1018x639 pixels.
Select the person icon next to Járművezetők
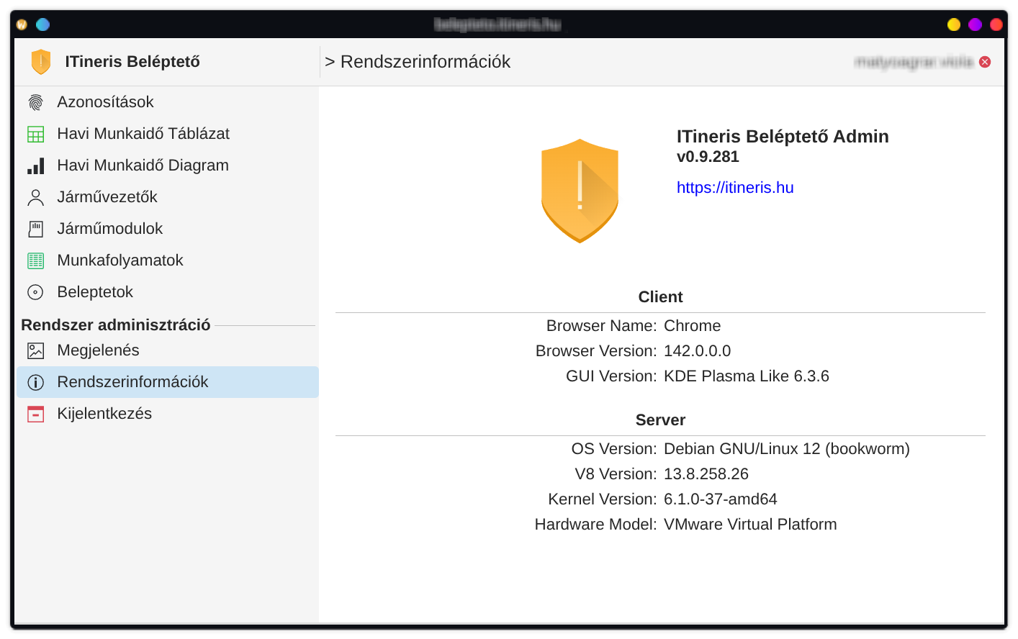point(35,197)
